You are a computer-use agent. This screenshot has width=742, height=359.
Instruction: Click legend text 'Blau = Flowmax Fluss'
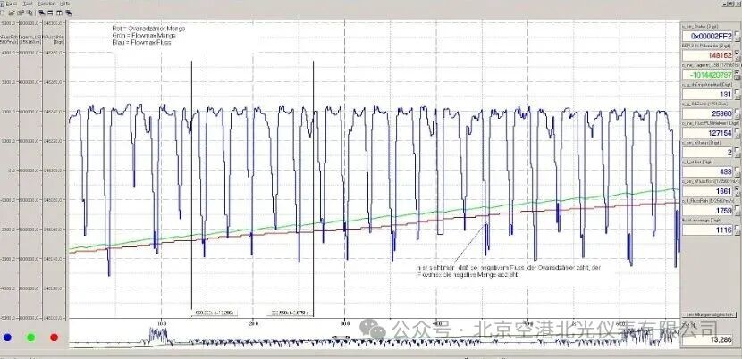(141, 42)
